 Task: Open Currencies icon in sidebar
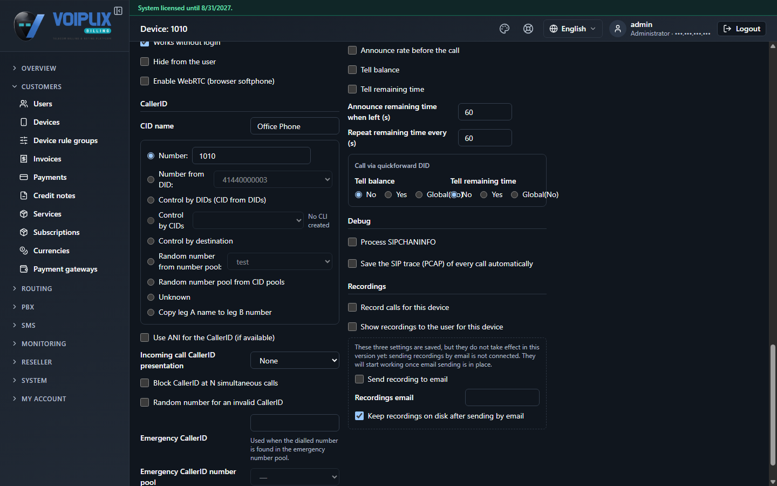click(24, 251)
